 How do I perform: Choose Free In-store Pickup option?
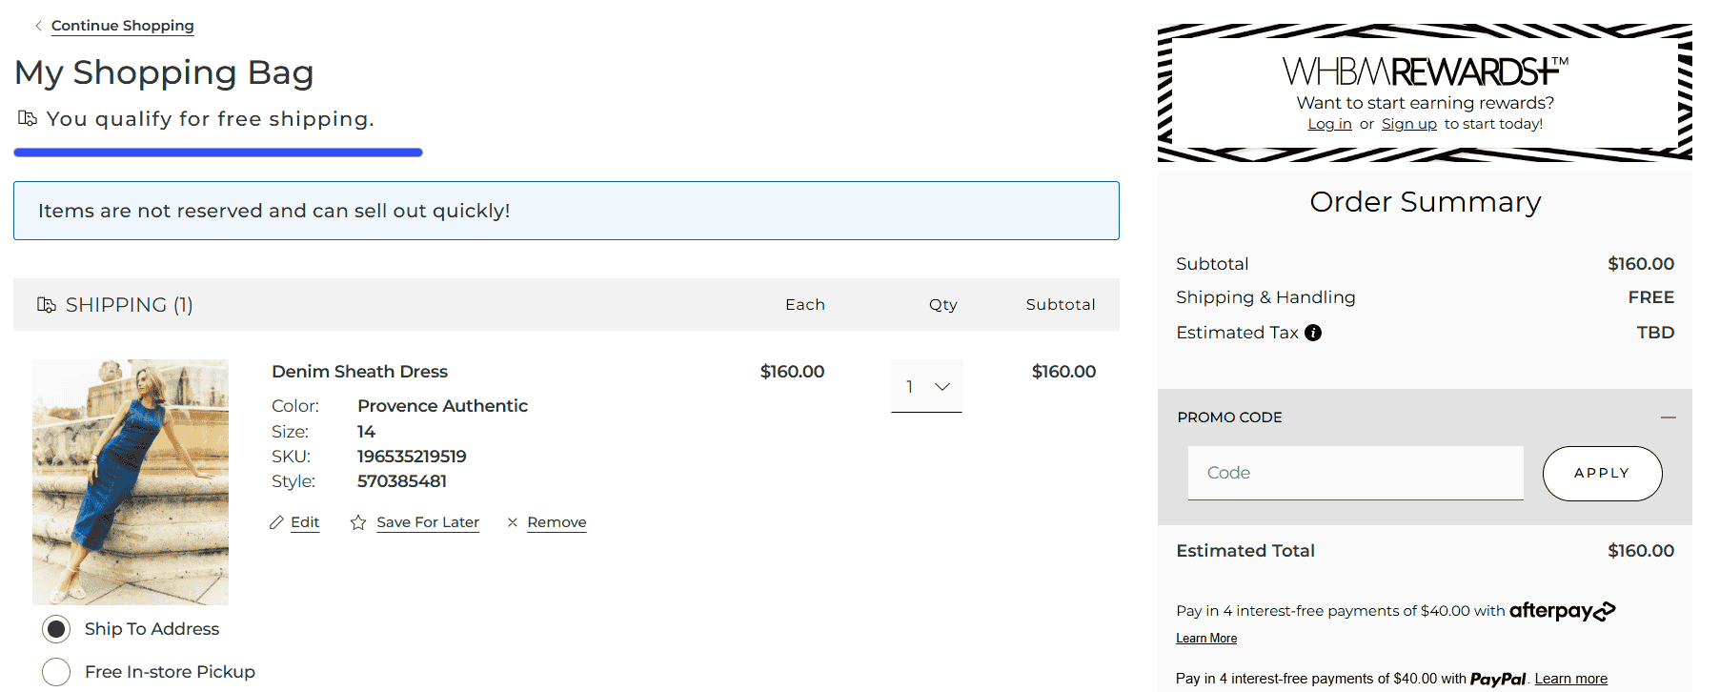click(56, 672)
